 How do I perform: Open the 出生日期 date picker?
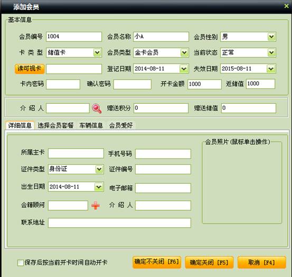point(99,187)
